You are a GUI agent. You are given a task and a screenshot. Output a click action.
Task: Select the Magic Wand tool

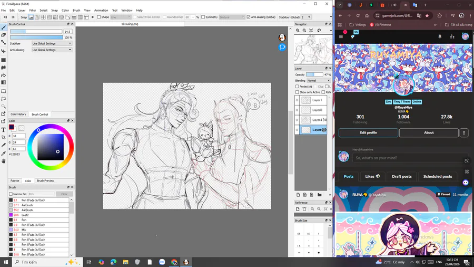pyautogui.click(x=3, y=106)
